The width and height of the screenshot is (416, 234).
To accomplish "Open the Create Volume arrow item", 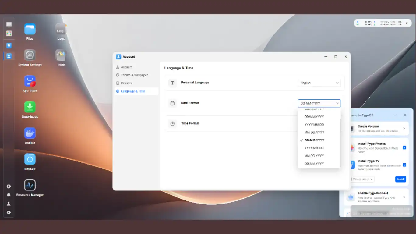I will [x=404, y=129].
